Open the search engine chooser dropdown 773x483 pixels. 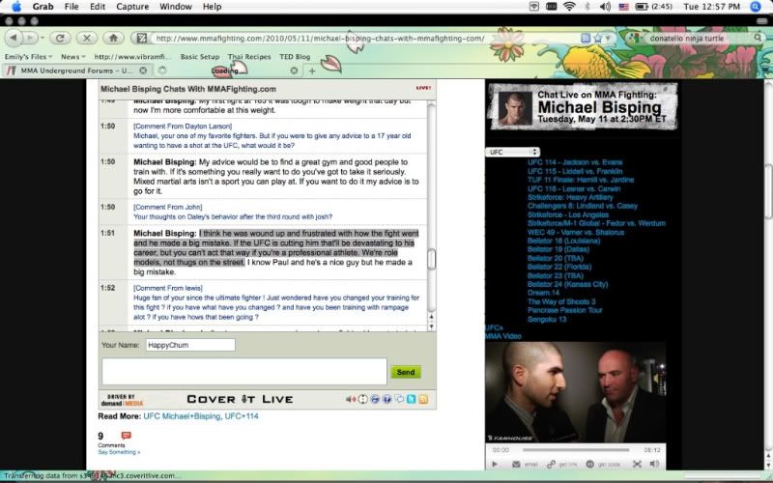[x=636, y=38]
